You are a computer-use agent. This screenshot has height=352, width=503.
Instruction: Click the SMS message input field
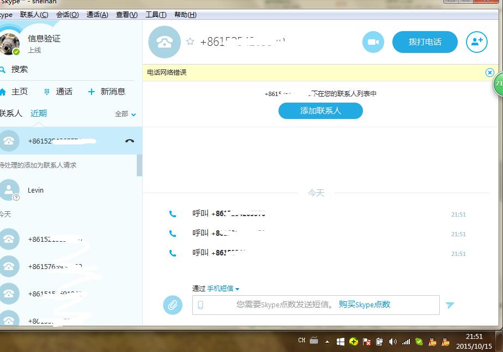(305, 305)
